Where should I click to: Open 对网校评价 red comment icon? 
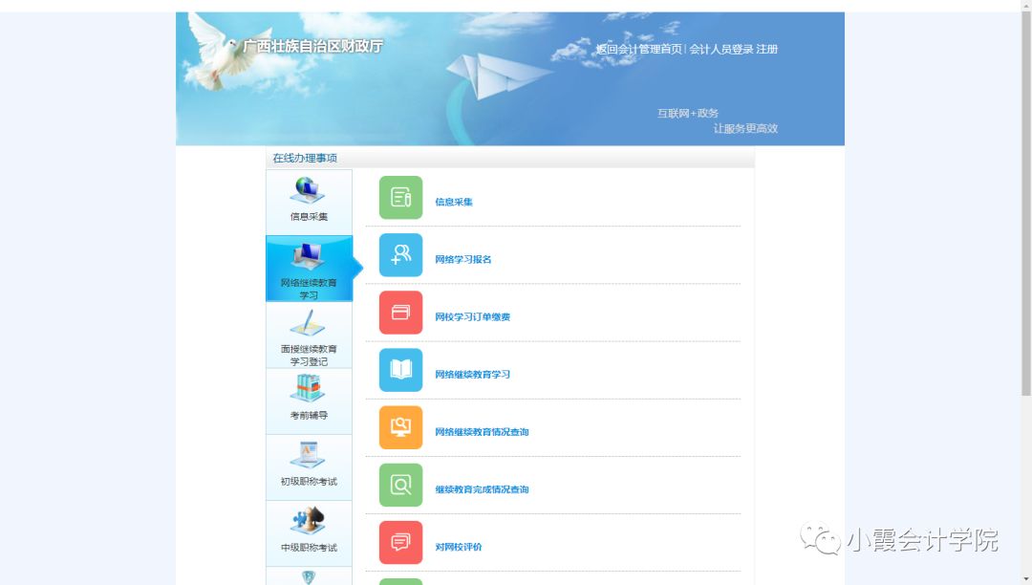pos(399,542)
